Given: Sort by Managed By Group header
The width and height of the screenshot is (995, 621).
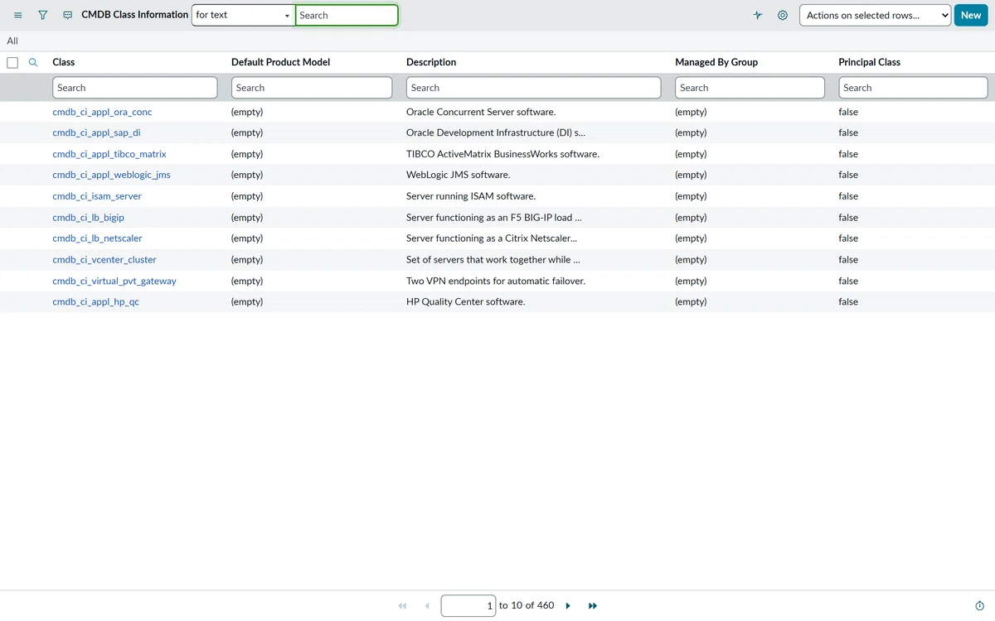Looking at the screenshot, I should (716, 62).
